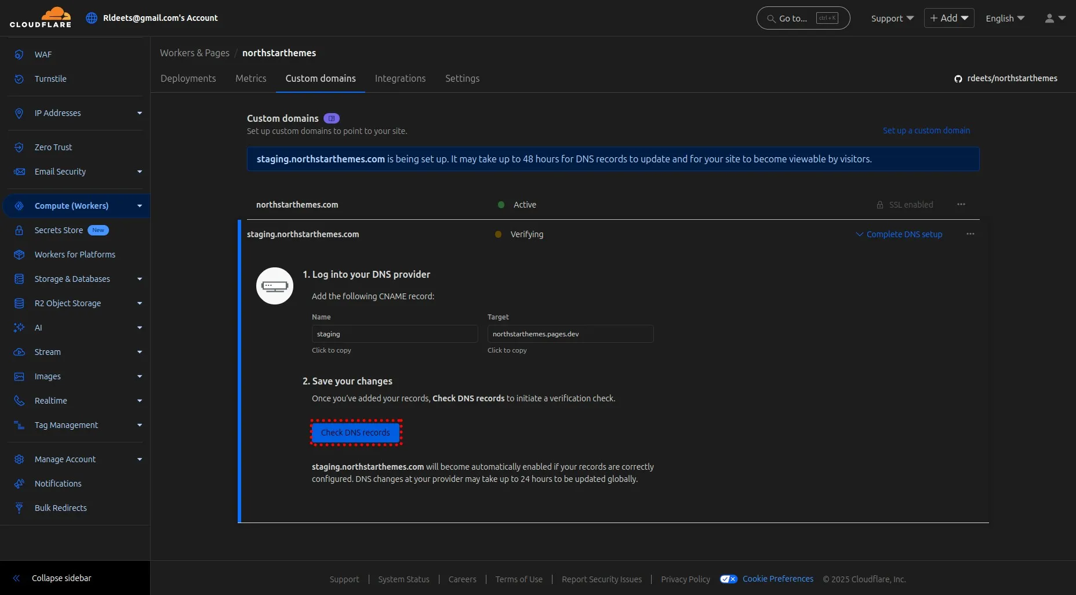Open three-dot menu for northstarthemes.com row
1076x595 pixels.
point(961,204)
